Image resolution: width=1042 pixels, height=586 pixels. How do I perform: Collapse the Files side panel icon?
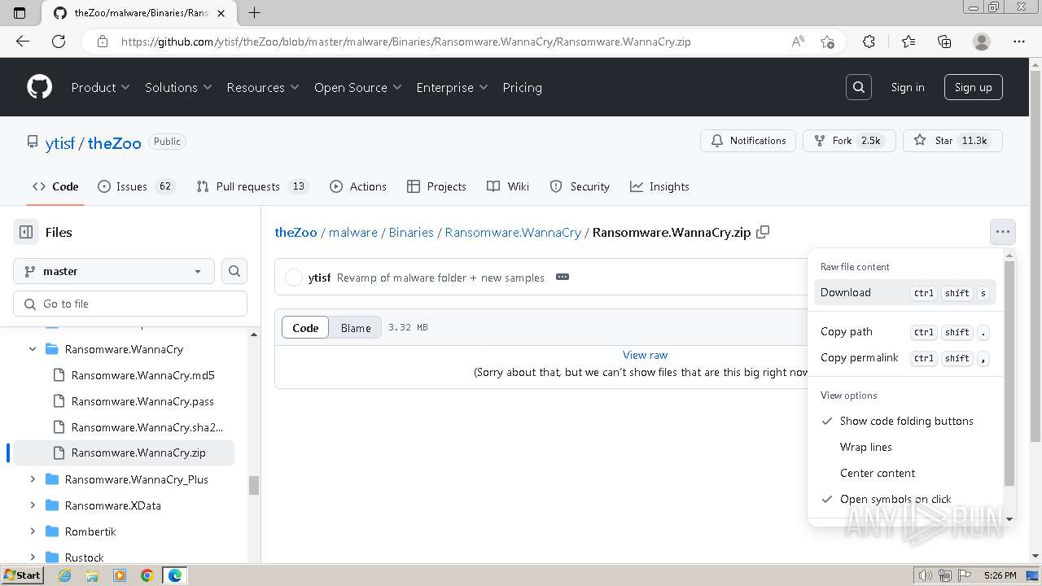[x=26, y=232]
